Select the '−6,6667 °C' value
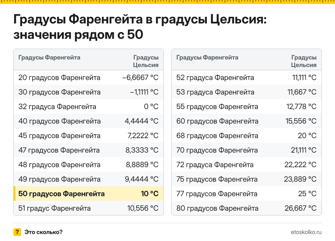The height and width of the screenshot is (241, 335). pos(140,78)
